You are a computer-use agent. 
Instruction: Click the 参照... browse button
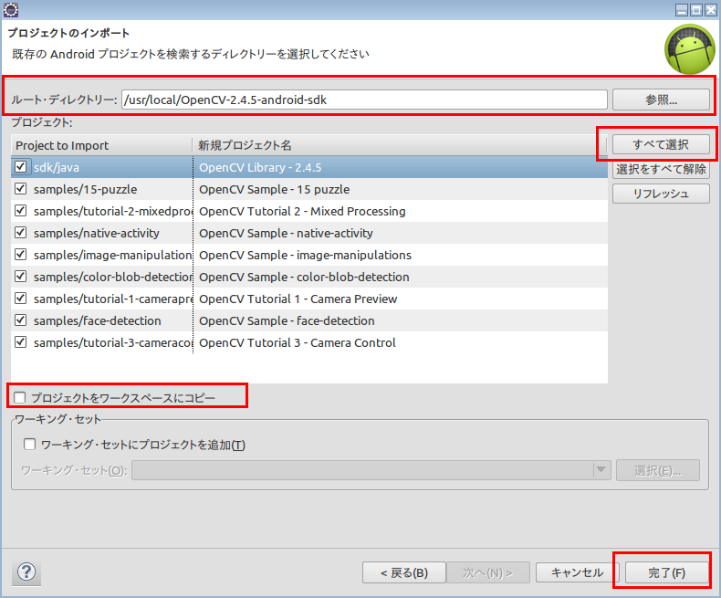point(661,100)
